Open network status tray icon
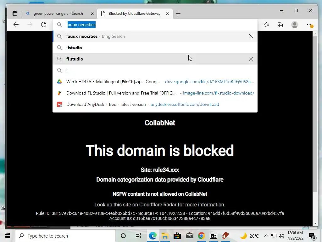 (x=274, y=236)
